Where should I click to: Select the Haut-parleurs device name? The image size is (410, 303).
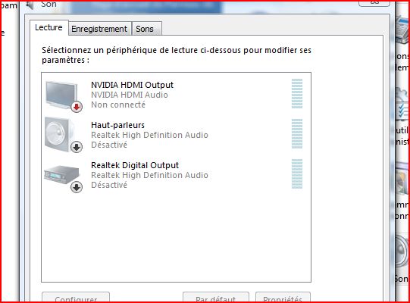pos(117,125)
